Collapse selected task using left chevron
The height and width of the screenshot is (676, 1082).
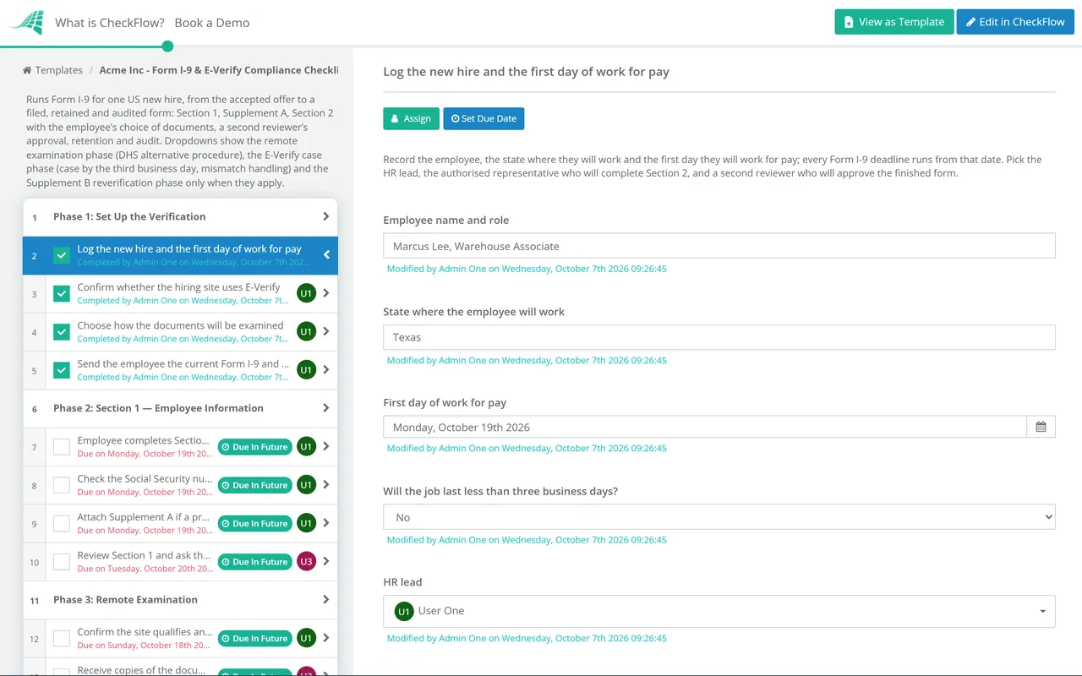[x=326, y=254]
